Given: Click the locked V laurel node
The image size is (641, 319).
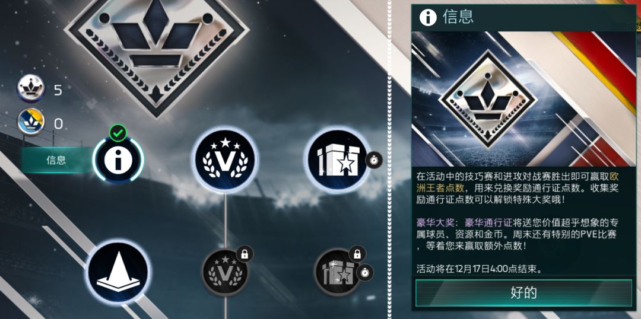Looking at the screenshot, I should pos(225,272).
